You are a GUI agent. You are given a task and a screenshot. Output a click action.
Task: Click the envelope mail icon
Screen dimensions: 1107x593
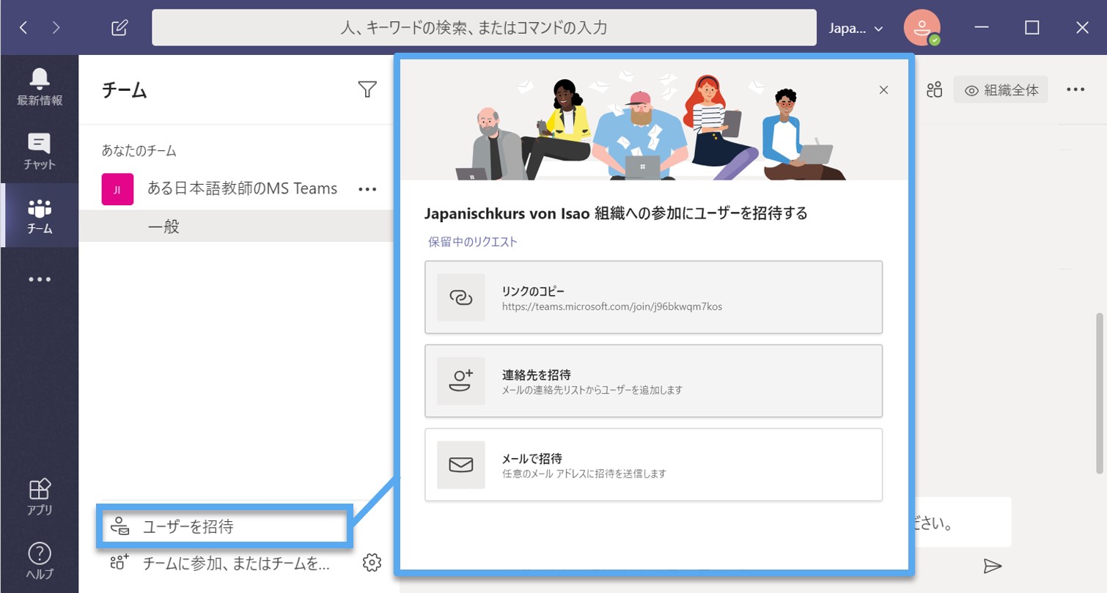tap(461, 465)
